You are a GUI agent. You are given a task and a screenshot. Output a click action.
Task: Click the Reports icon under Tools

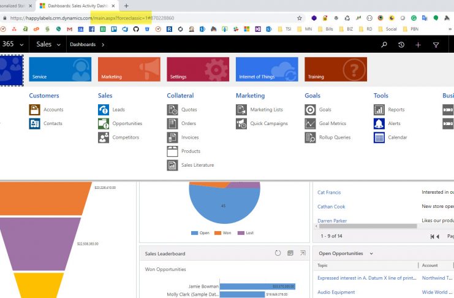point(379,110)
